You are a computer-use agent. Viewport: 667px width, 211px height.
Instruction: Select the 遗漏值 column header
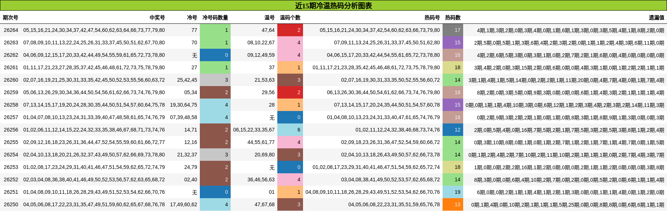pos(657,18)
